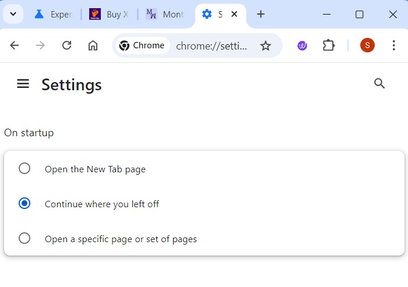Go back to the previous page
The height and width of the screenshot is (287, 408).
(15, 45)
